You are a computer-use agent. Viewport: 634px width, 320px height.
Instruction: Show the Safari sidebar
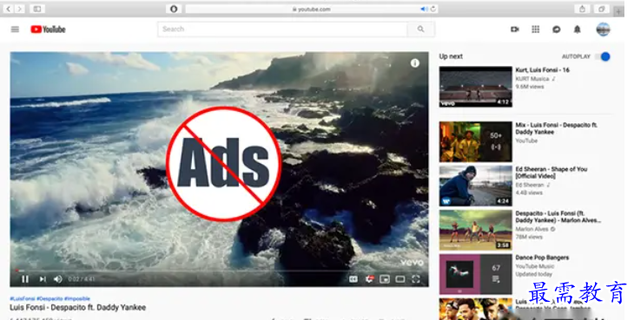click(x=36, y=9)
